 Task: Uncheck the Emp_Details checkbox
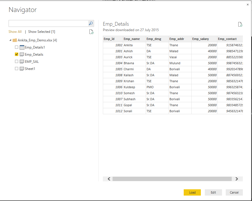(x=16, y=54)
